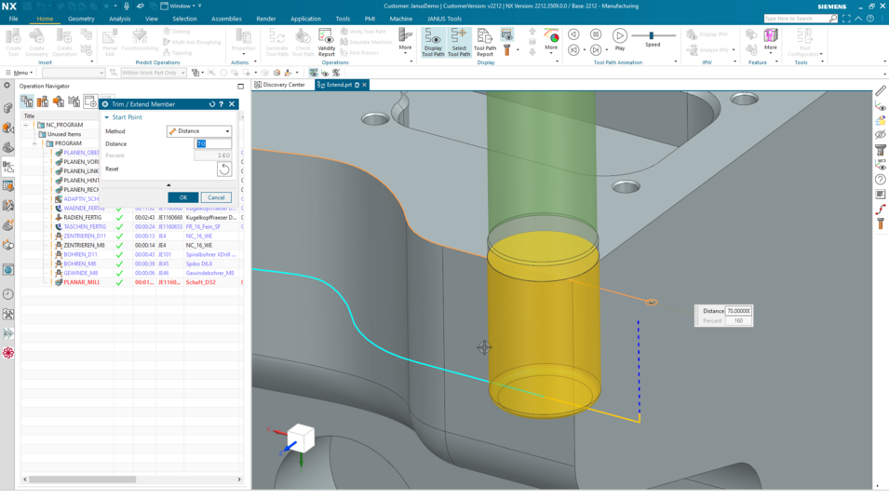889x500 pixels.
Task: Switch to the Geometry ribbon tab
Action: pos(81,19)
